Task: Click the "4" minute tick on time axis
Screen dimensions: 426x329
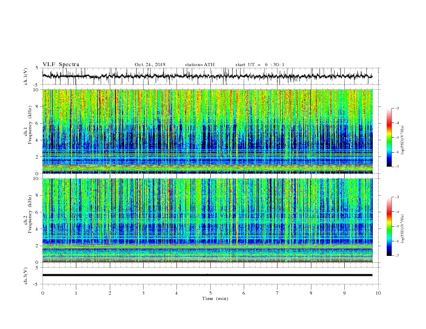Action: 177,293
